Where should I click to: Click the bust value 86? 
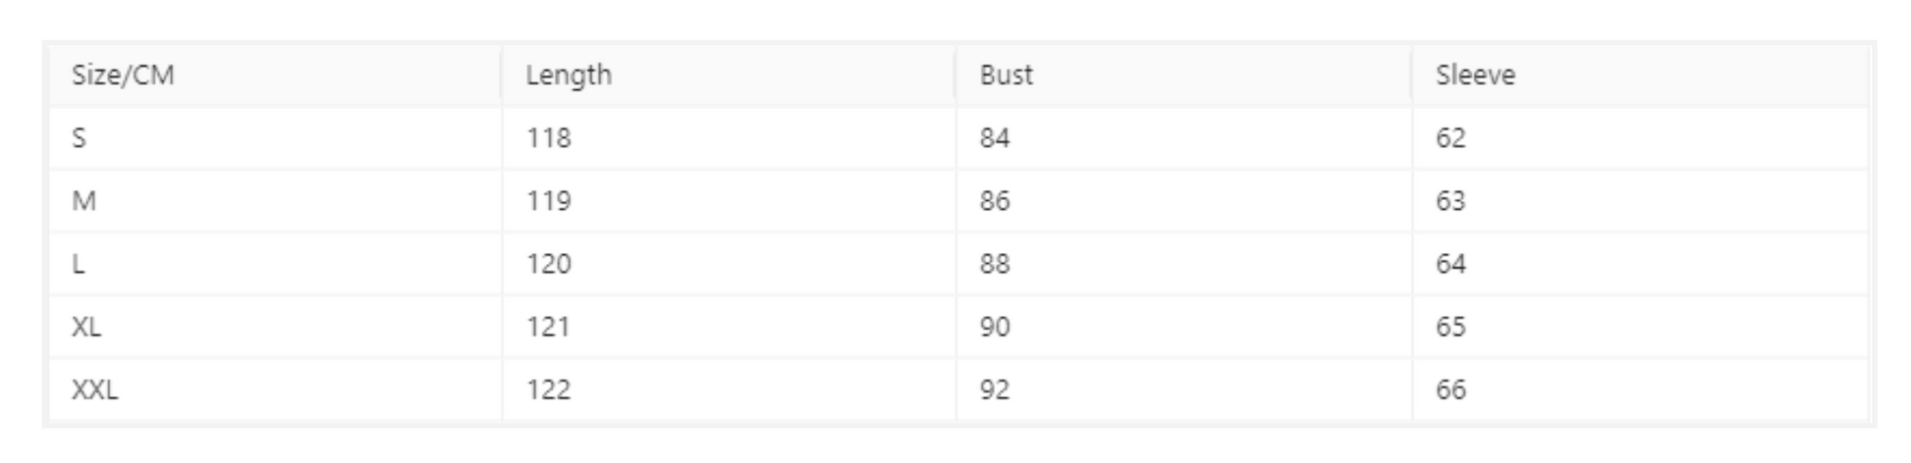tap(994, 201)
